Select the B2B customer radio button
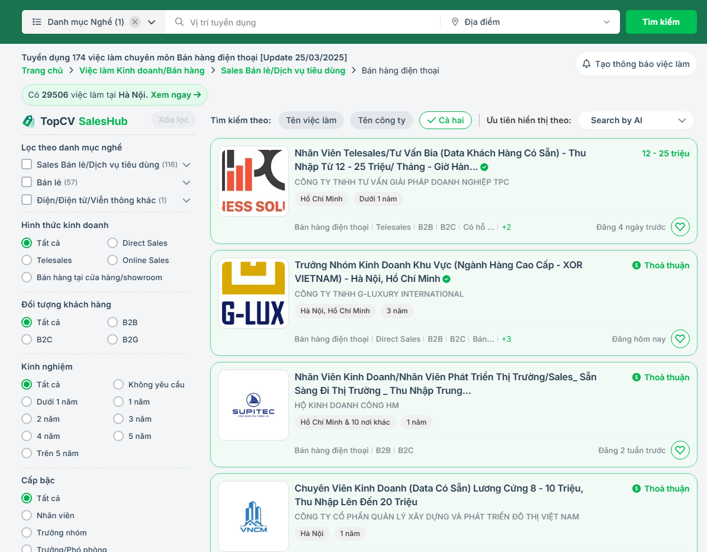 click(113, 322)
